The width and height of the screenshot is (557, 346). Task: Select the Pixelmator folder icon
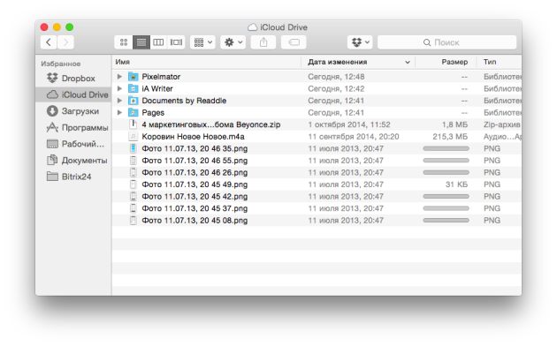[134, 77]
